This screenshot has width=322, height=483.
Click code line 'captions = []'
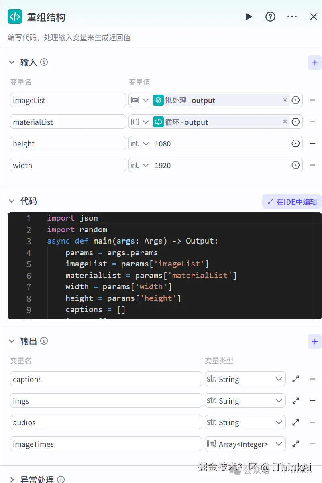[96, 310]
